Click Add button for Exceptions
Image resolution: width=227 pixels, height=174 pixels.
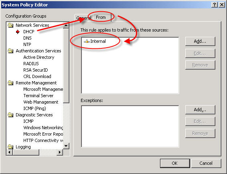[x=200, y=110]
